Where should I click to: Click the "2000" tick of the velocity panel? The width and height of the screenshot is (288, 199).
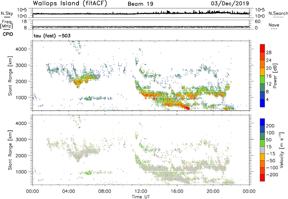coord(21,156)
